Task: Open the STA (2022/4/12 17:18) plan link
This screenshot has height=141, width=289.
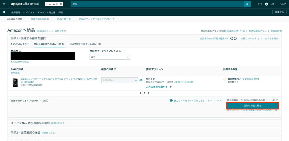Action: (233, 31)
